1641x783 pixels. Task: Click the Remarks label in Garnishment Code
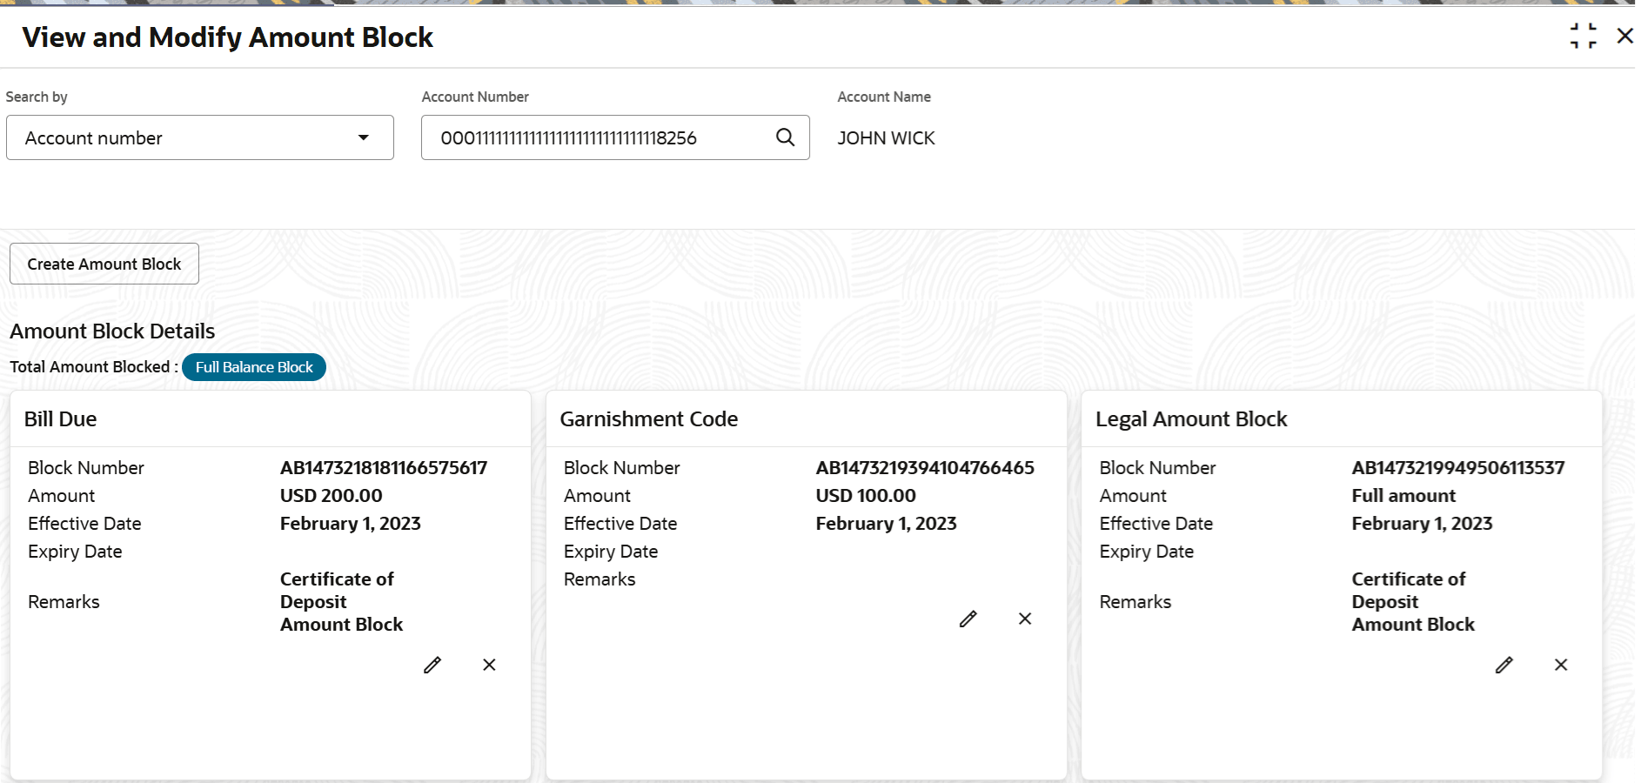click(599, 579)
